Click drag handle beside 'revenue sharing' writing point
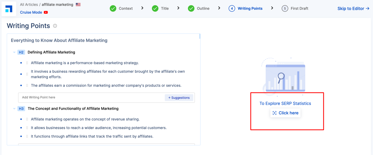 click(x=27, y=119)
